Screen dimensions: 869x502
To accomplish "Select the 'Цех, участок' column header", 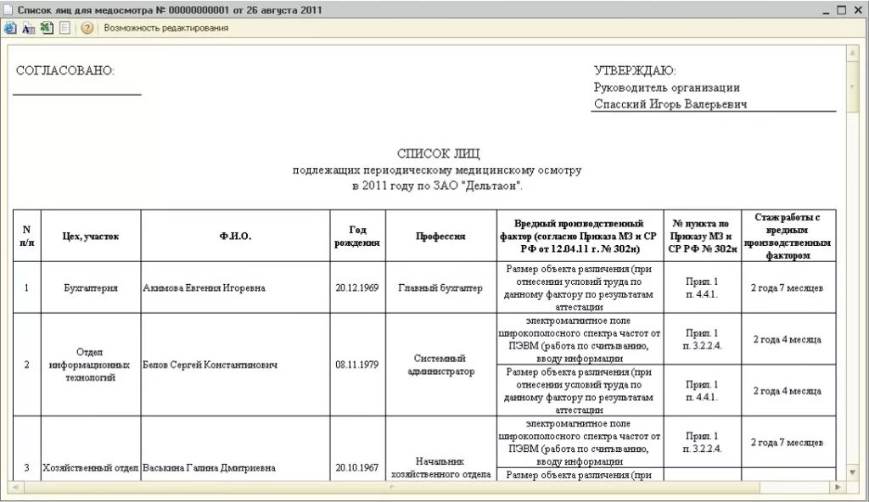I will tap(91, 236).
